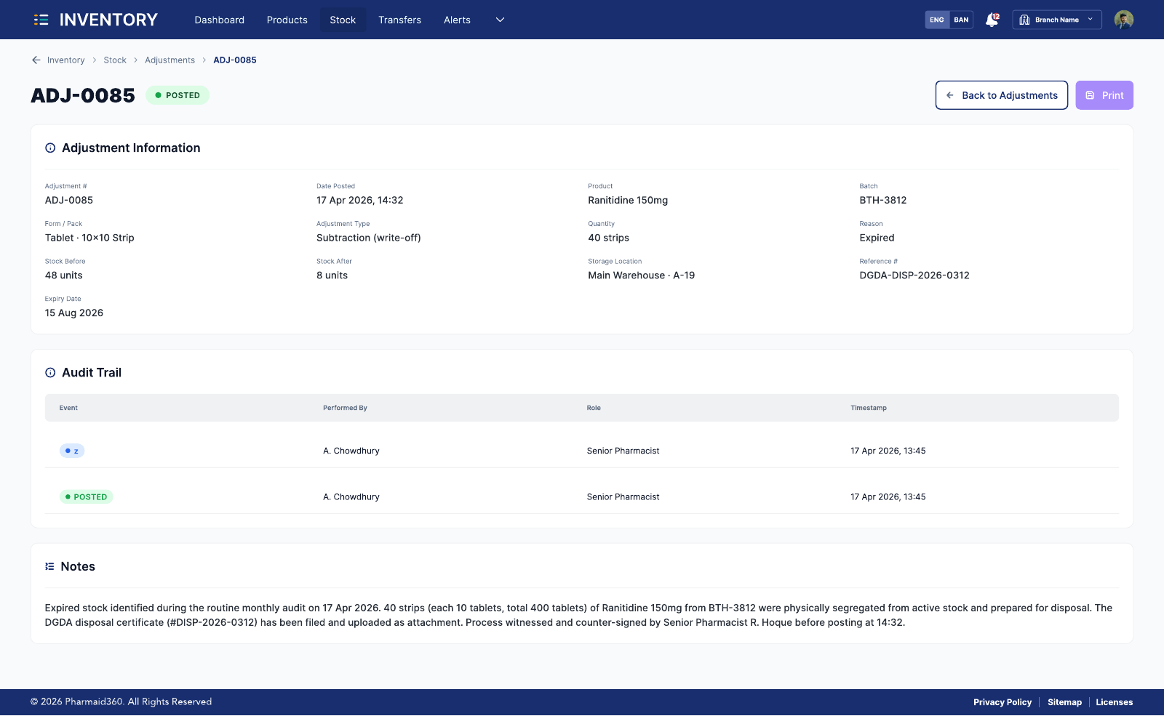Click the notification bell icon
This screenshot has width=1164, height=716.
click(x=992, y=20)
